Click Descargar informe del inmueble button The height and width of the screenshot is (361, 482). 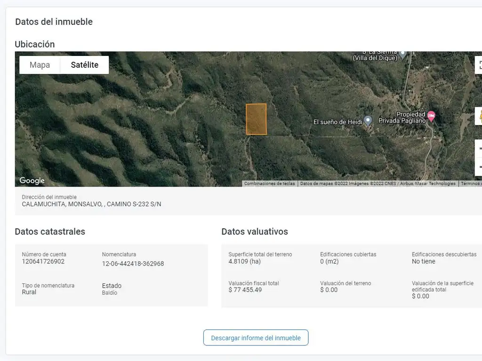coord(256,337)
